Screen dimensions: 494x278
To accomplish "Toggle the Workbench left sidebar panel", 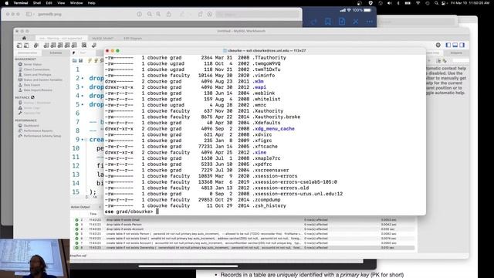I will [448, 45].
